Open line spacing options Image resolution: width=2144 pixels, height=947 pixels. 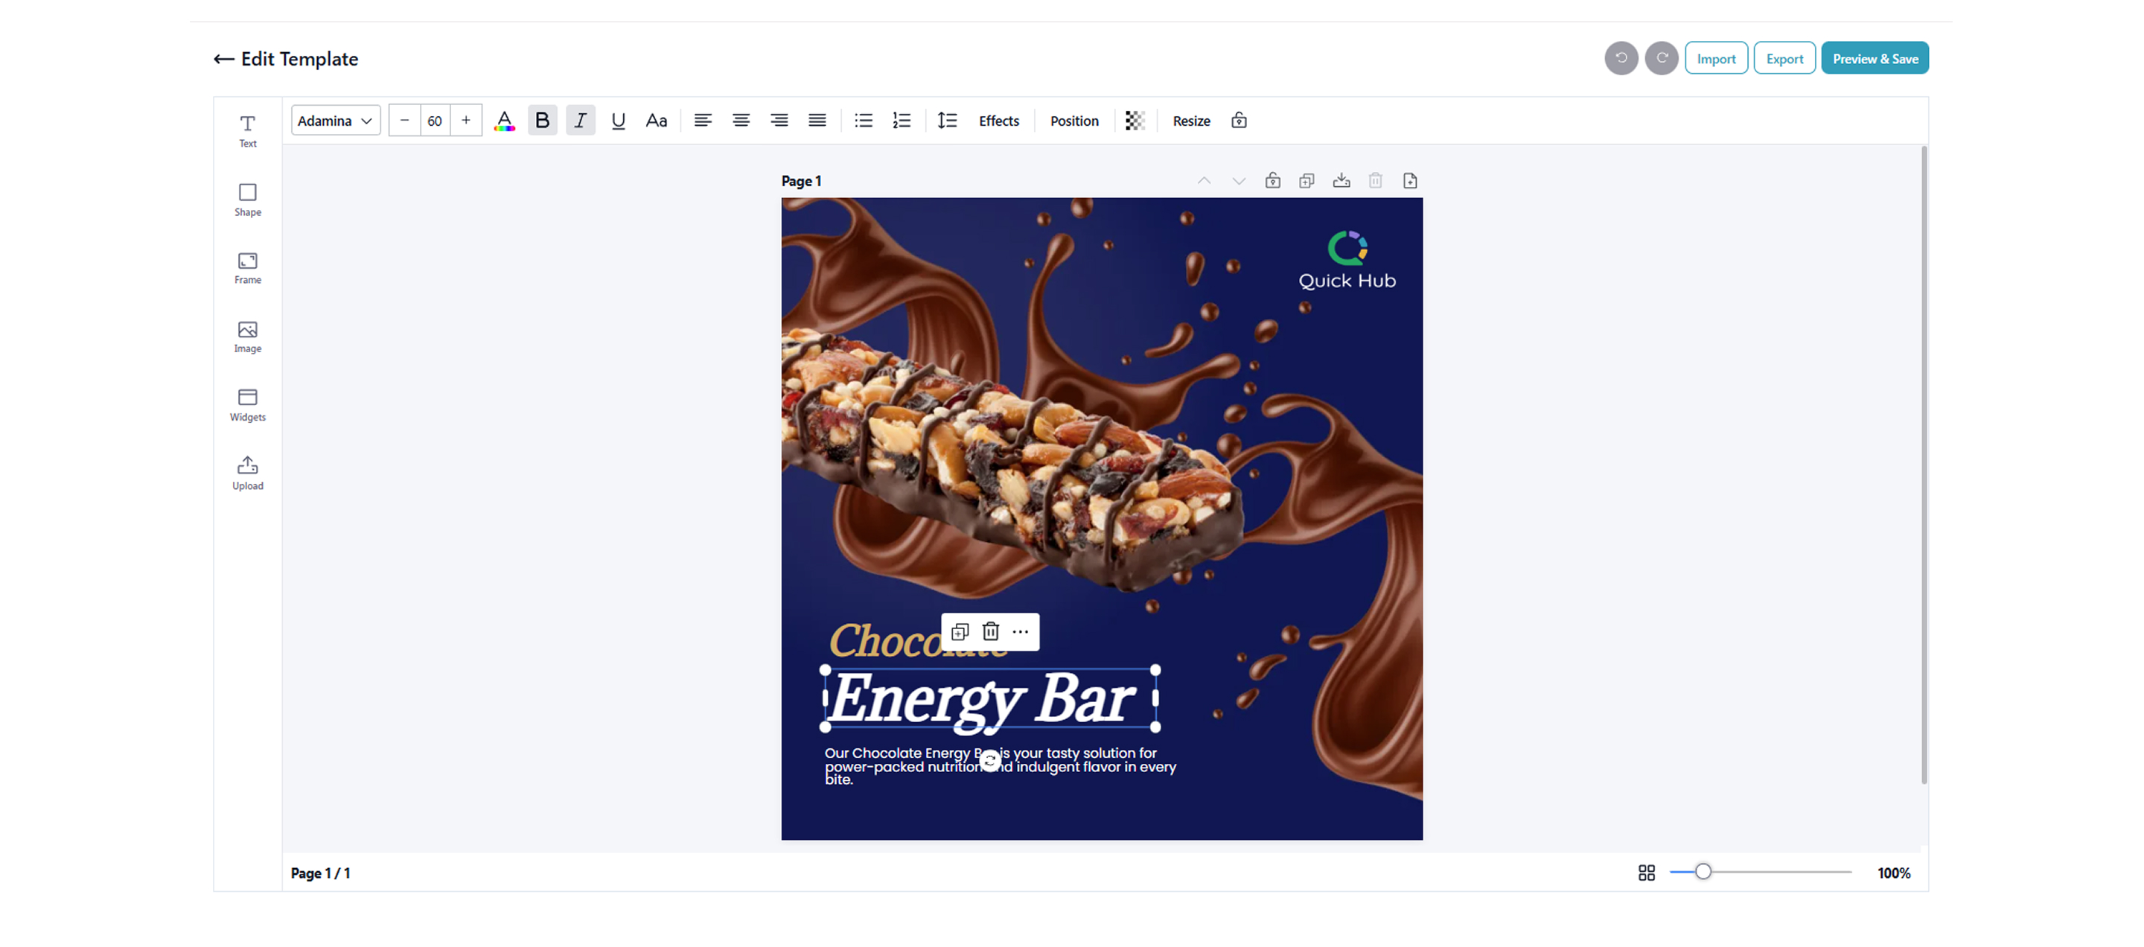click(947, 121)
